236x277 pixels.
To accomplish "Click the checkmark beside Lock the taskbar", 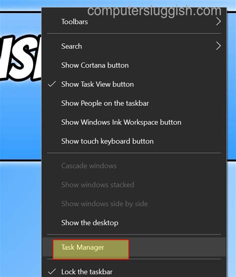I will pos(52,272).
